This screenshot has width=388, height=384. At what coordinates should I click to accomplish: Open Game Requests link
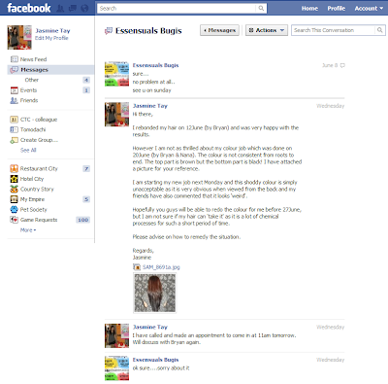pos(39,220)
